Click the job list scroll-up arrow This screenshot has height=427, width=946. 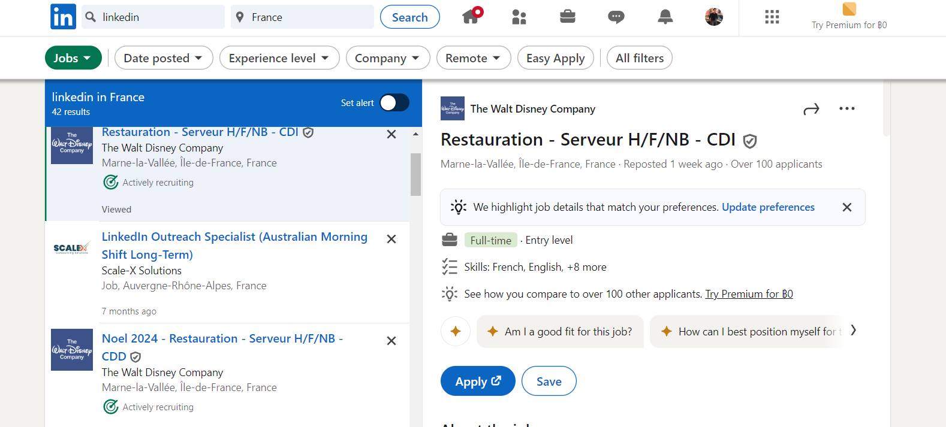click(415, 134)
